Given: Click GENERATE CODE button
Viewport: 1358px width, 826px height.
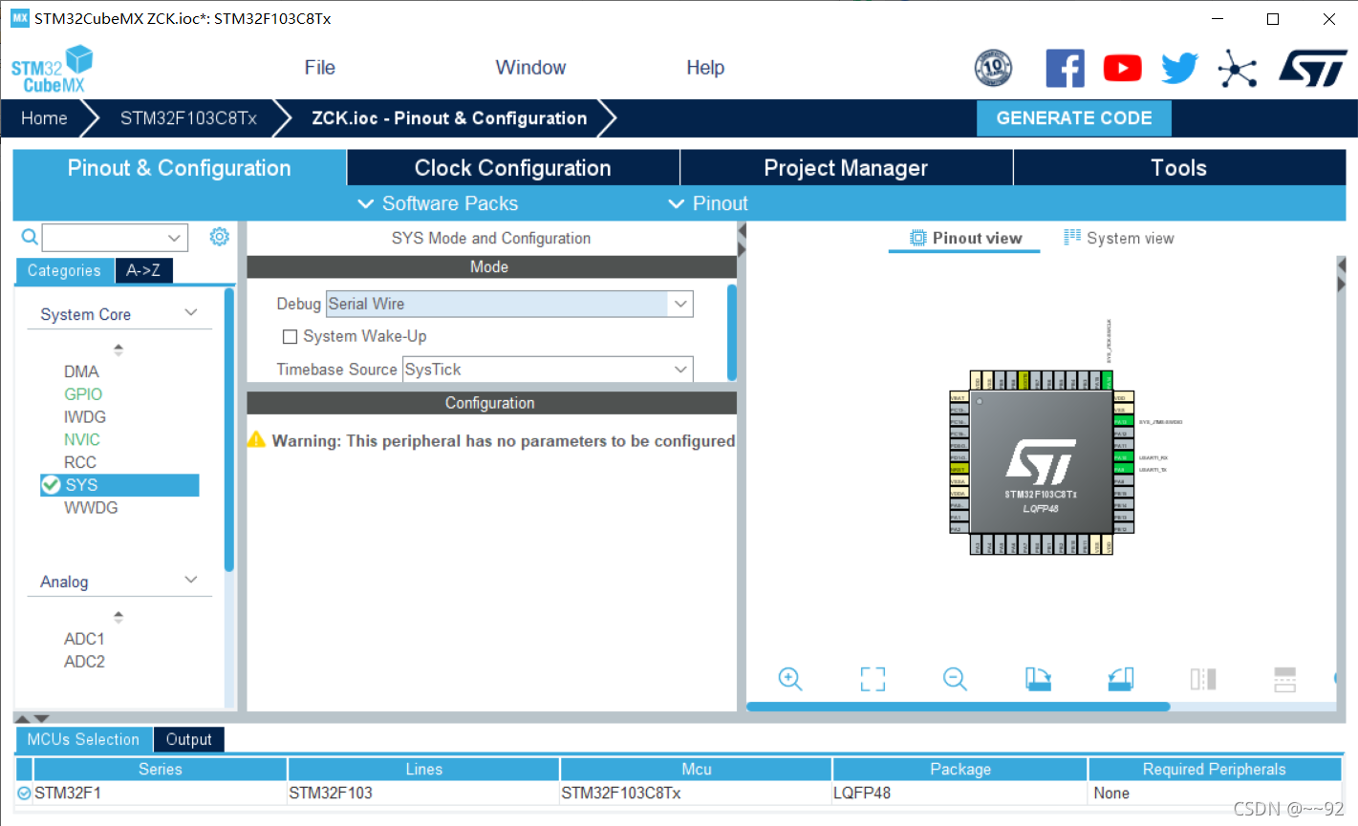Looking at the screenshot, I should pyautogui.click(x=1074, y=118).
